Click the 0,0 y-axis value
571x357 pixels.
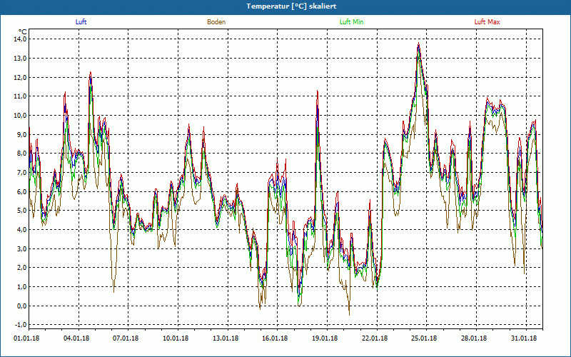coord(21,306)
